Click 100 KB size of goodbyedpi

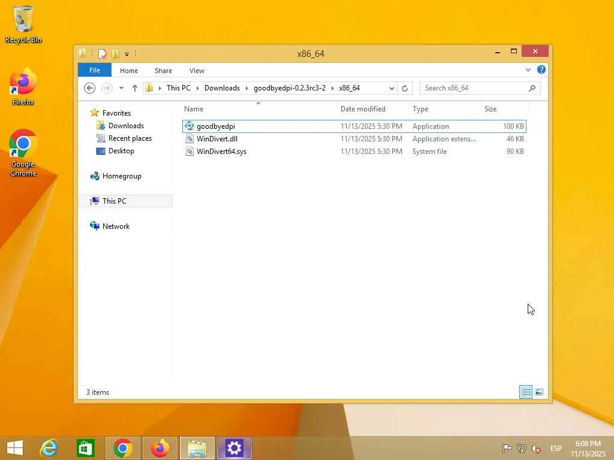(513, 126)
